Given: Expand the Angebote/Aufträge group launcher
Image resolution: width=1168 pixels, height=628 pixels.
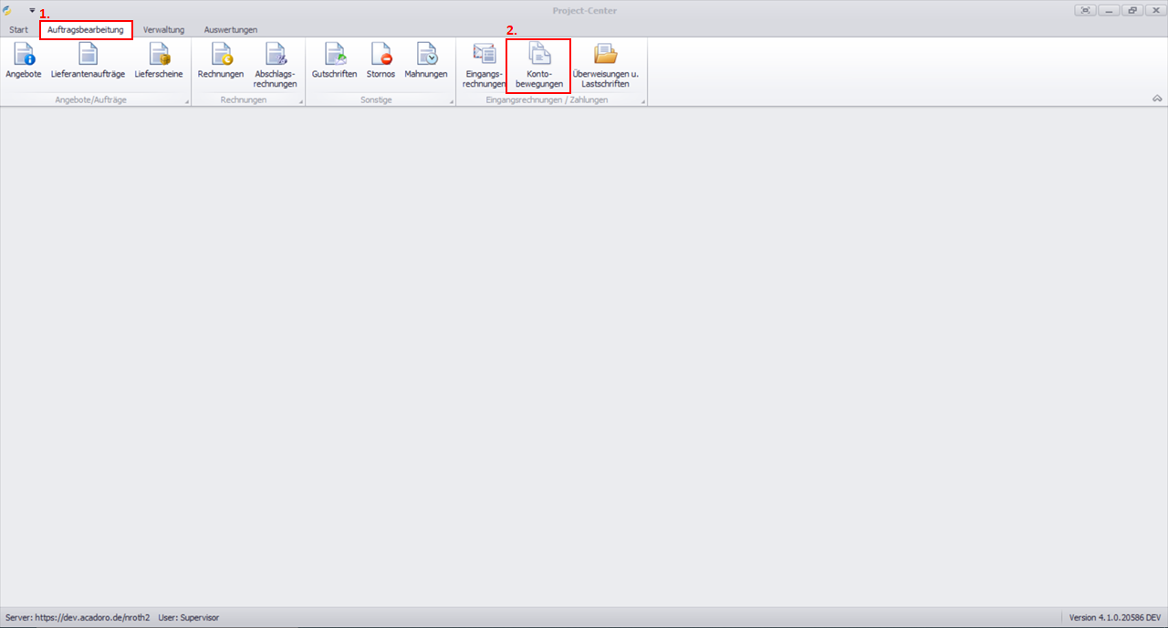Looking at the screenshot, I should click(x=186, y=101).
